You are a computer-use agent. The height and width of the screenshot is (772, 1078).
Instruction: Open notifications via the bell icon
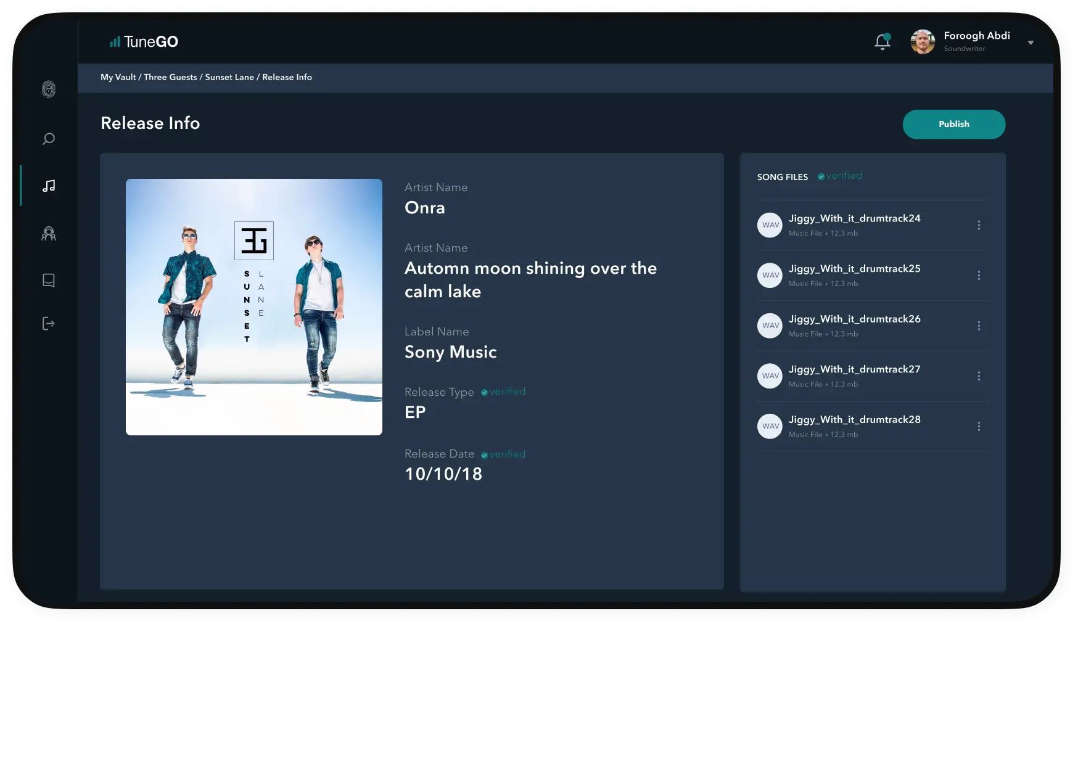[882, 41]
